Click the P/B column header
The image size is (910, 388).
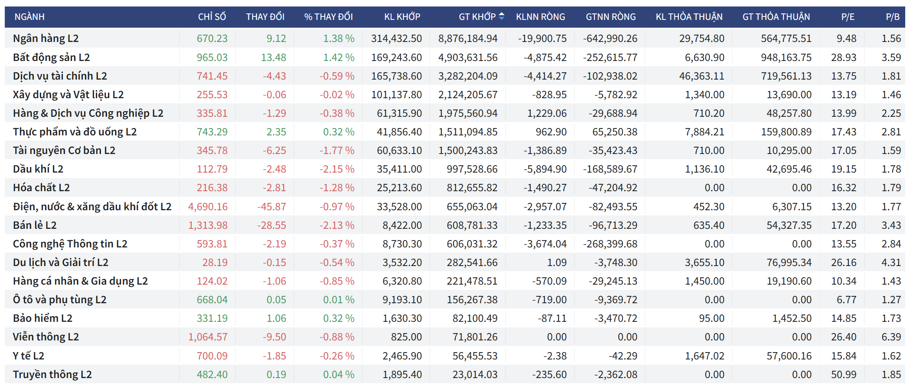[x=892, y=17]
